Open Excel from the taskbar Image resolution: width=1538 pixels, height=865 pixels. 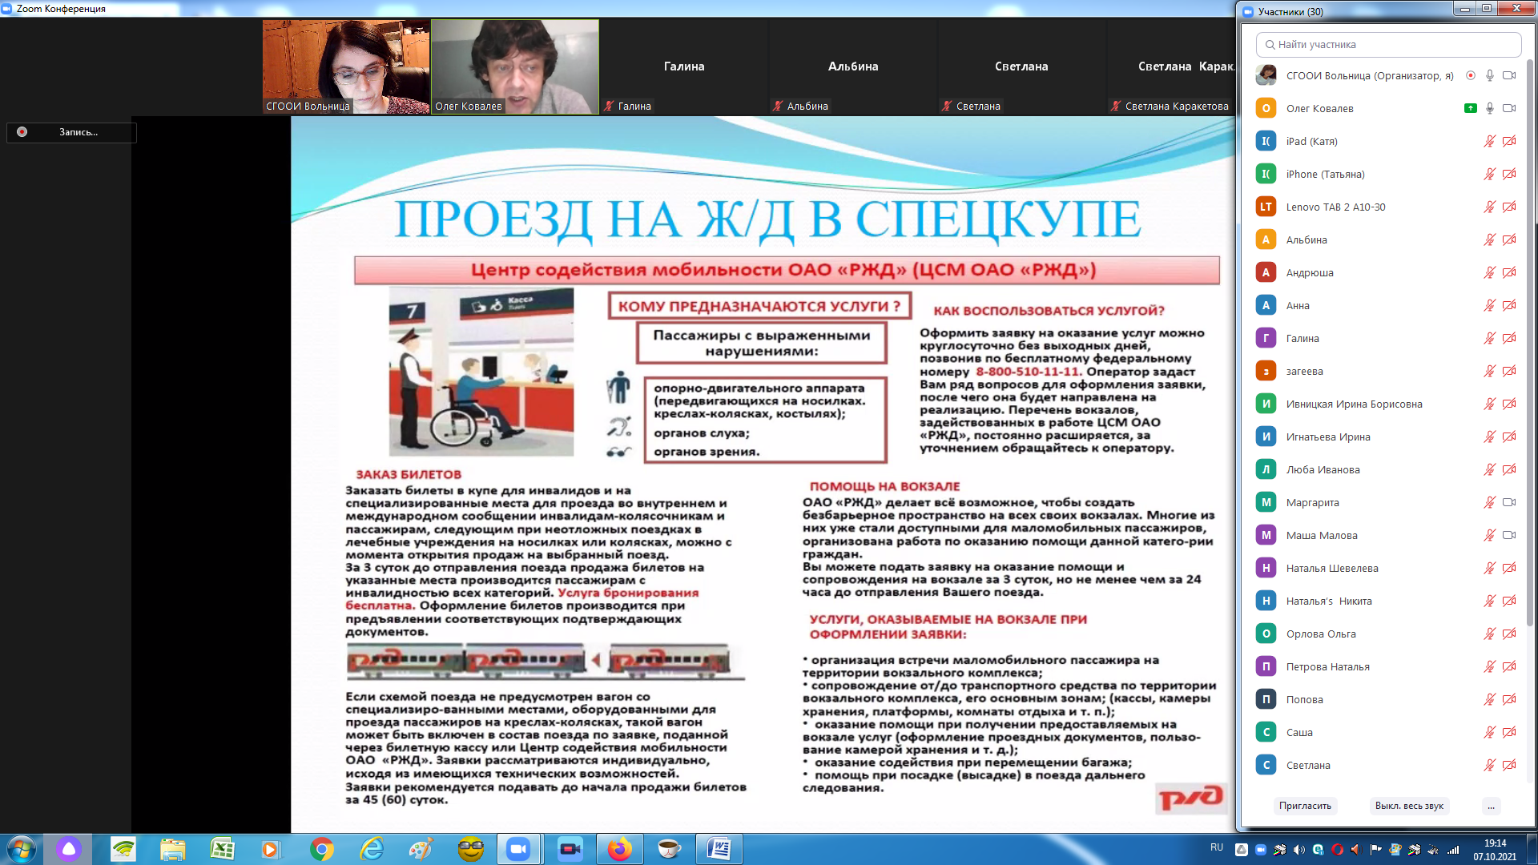pyautogui.click(x=222, y=849)
